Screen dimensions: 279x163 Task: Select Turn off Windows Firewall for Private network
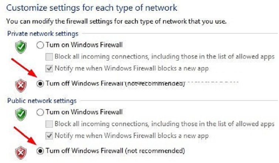click(40, 83)
